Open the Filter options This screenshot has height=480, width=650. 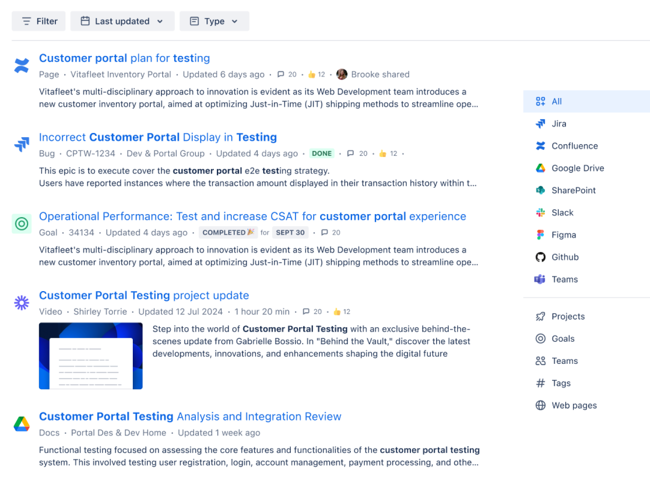[38, 21]
